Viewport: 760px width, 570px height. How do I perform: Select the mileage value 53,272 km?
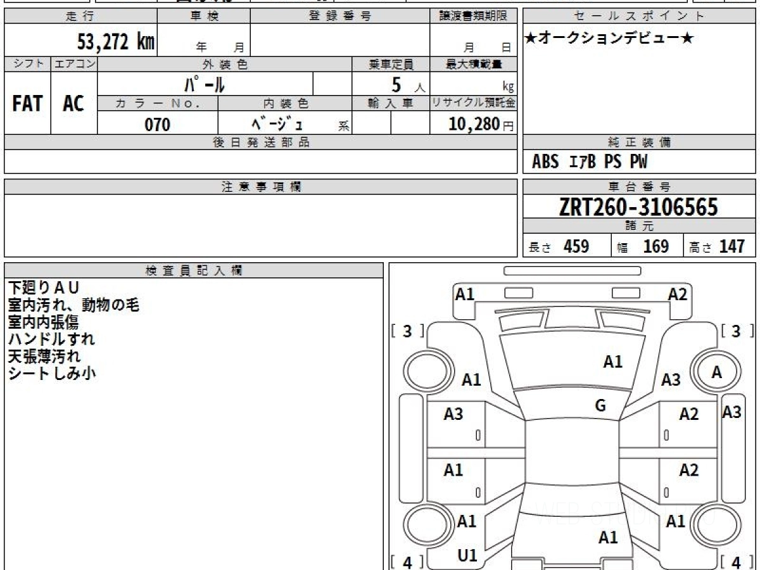116,42
